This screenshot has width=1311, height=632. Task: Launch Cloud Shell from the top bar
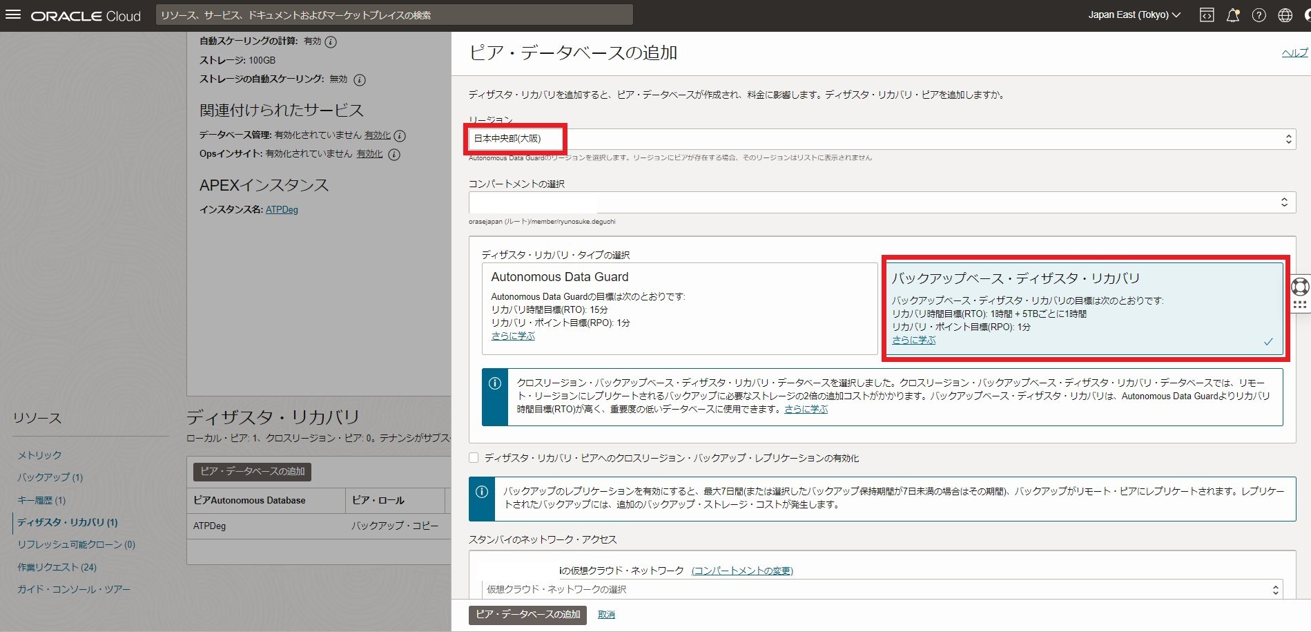pos(1207,15)
